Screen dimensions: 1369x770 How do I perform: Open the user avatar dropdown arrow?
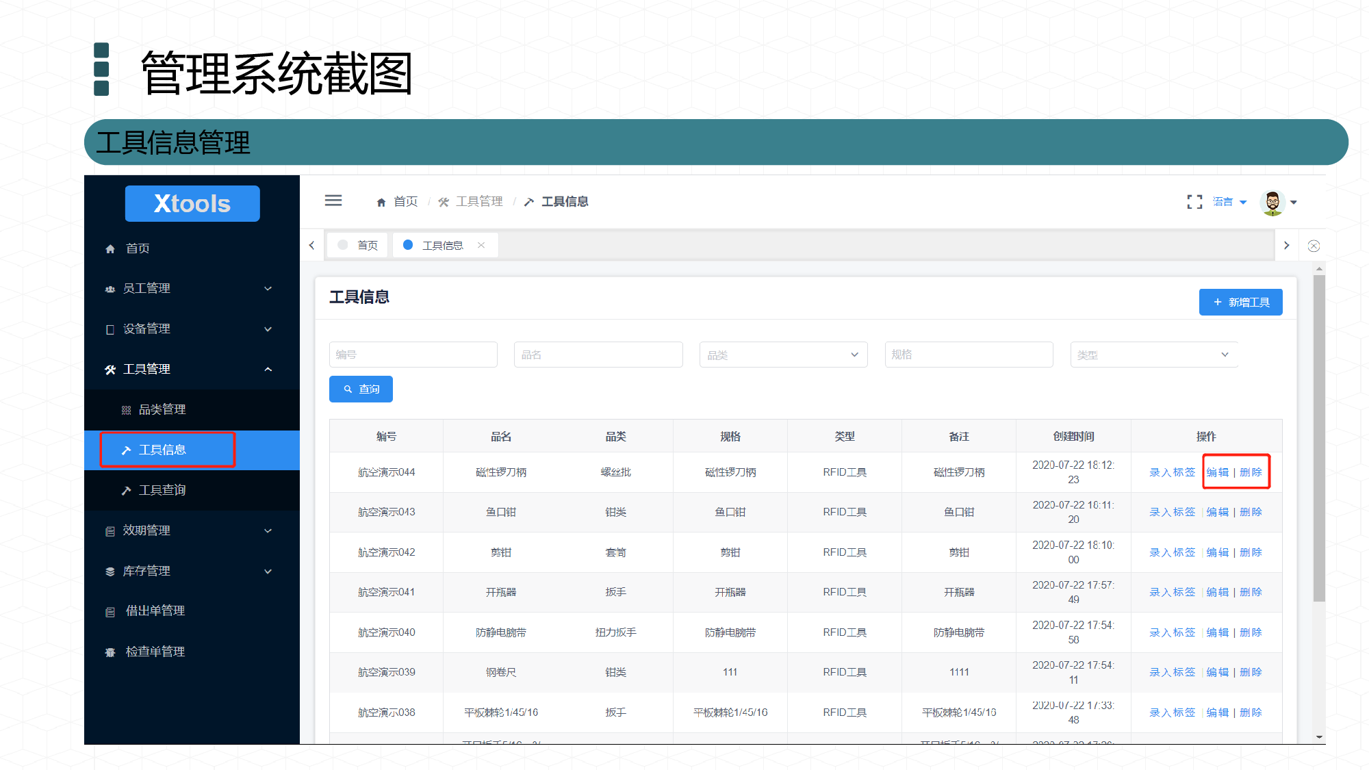1294,203
